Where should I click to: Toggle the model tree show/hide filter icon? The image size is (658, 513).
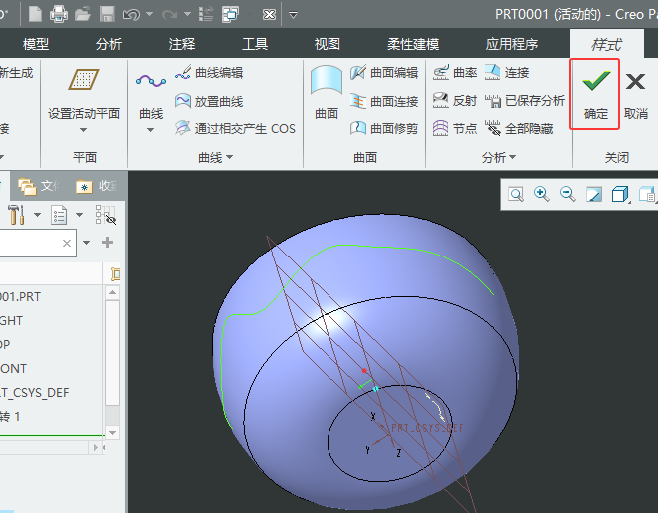click(105, 215)
